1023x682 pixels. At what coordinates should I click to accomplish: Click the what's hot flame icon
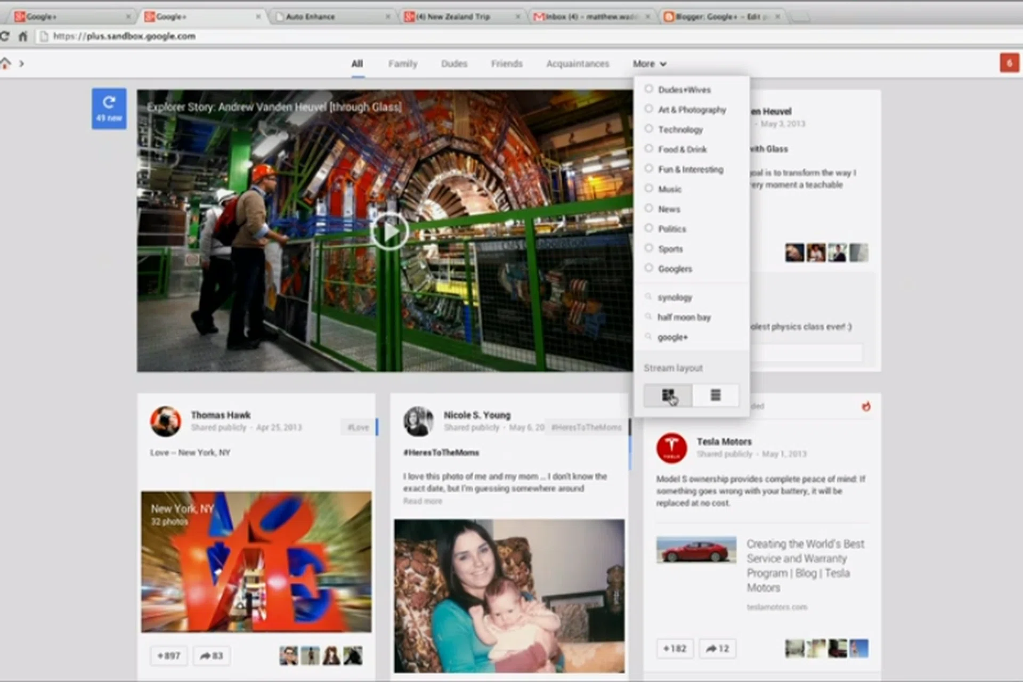click(x=866, y=407)
